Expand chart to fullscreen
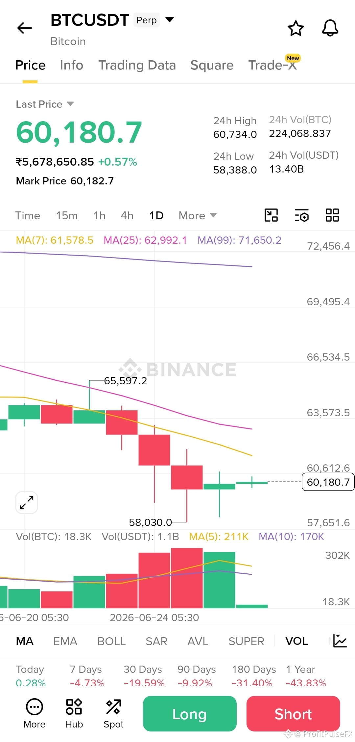The width and height of the screenshot is (355, 742). (x=27, y=503)
